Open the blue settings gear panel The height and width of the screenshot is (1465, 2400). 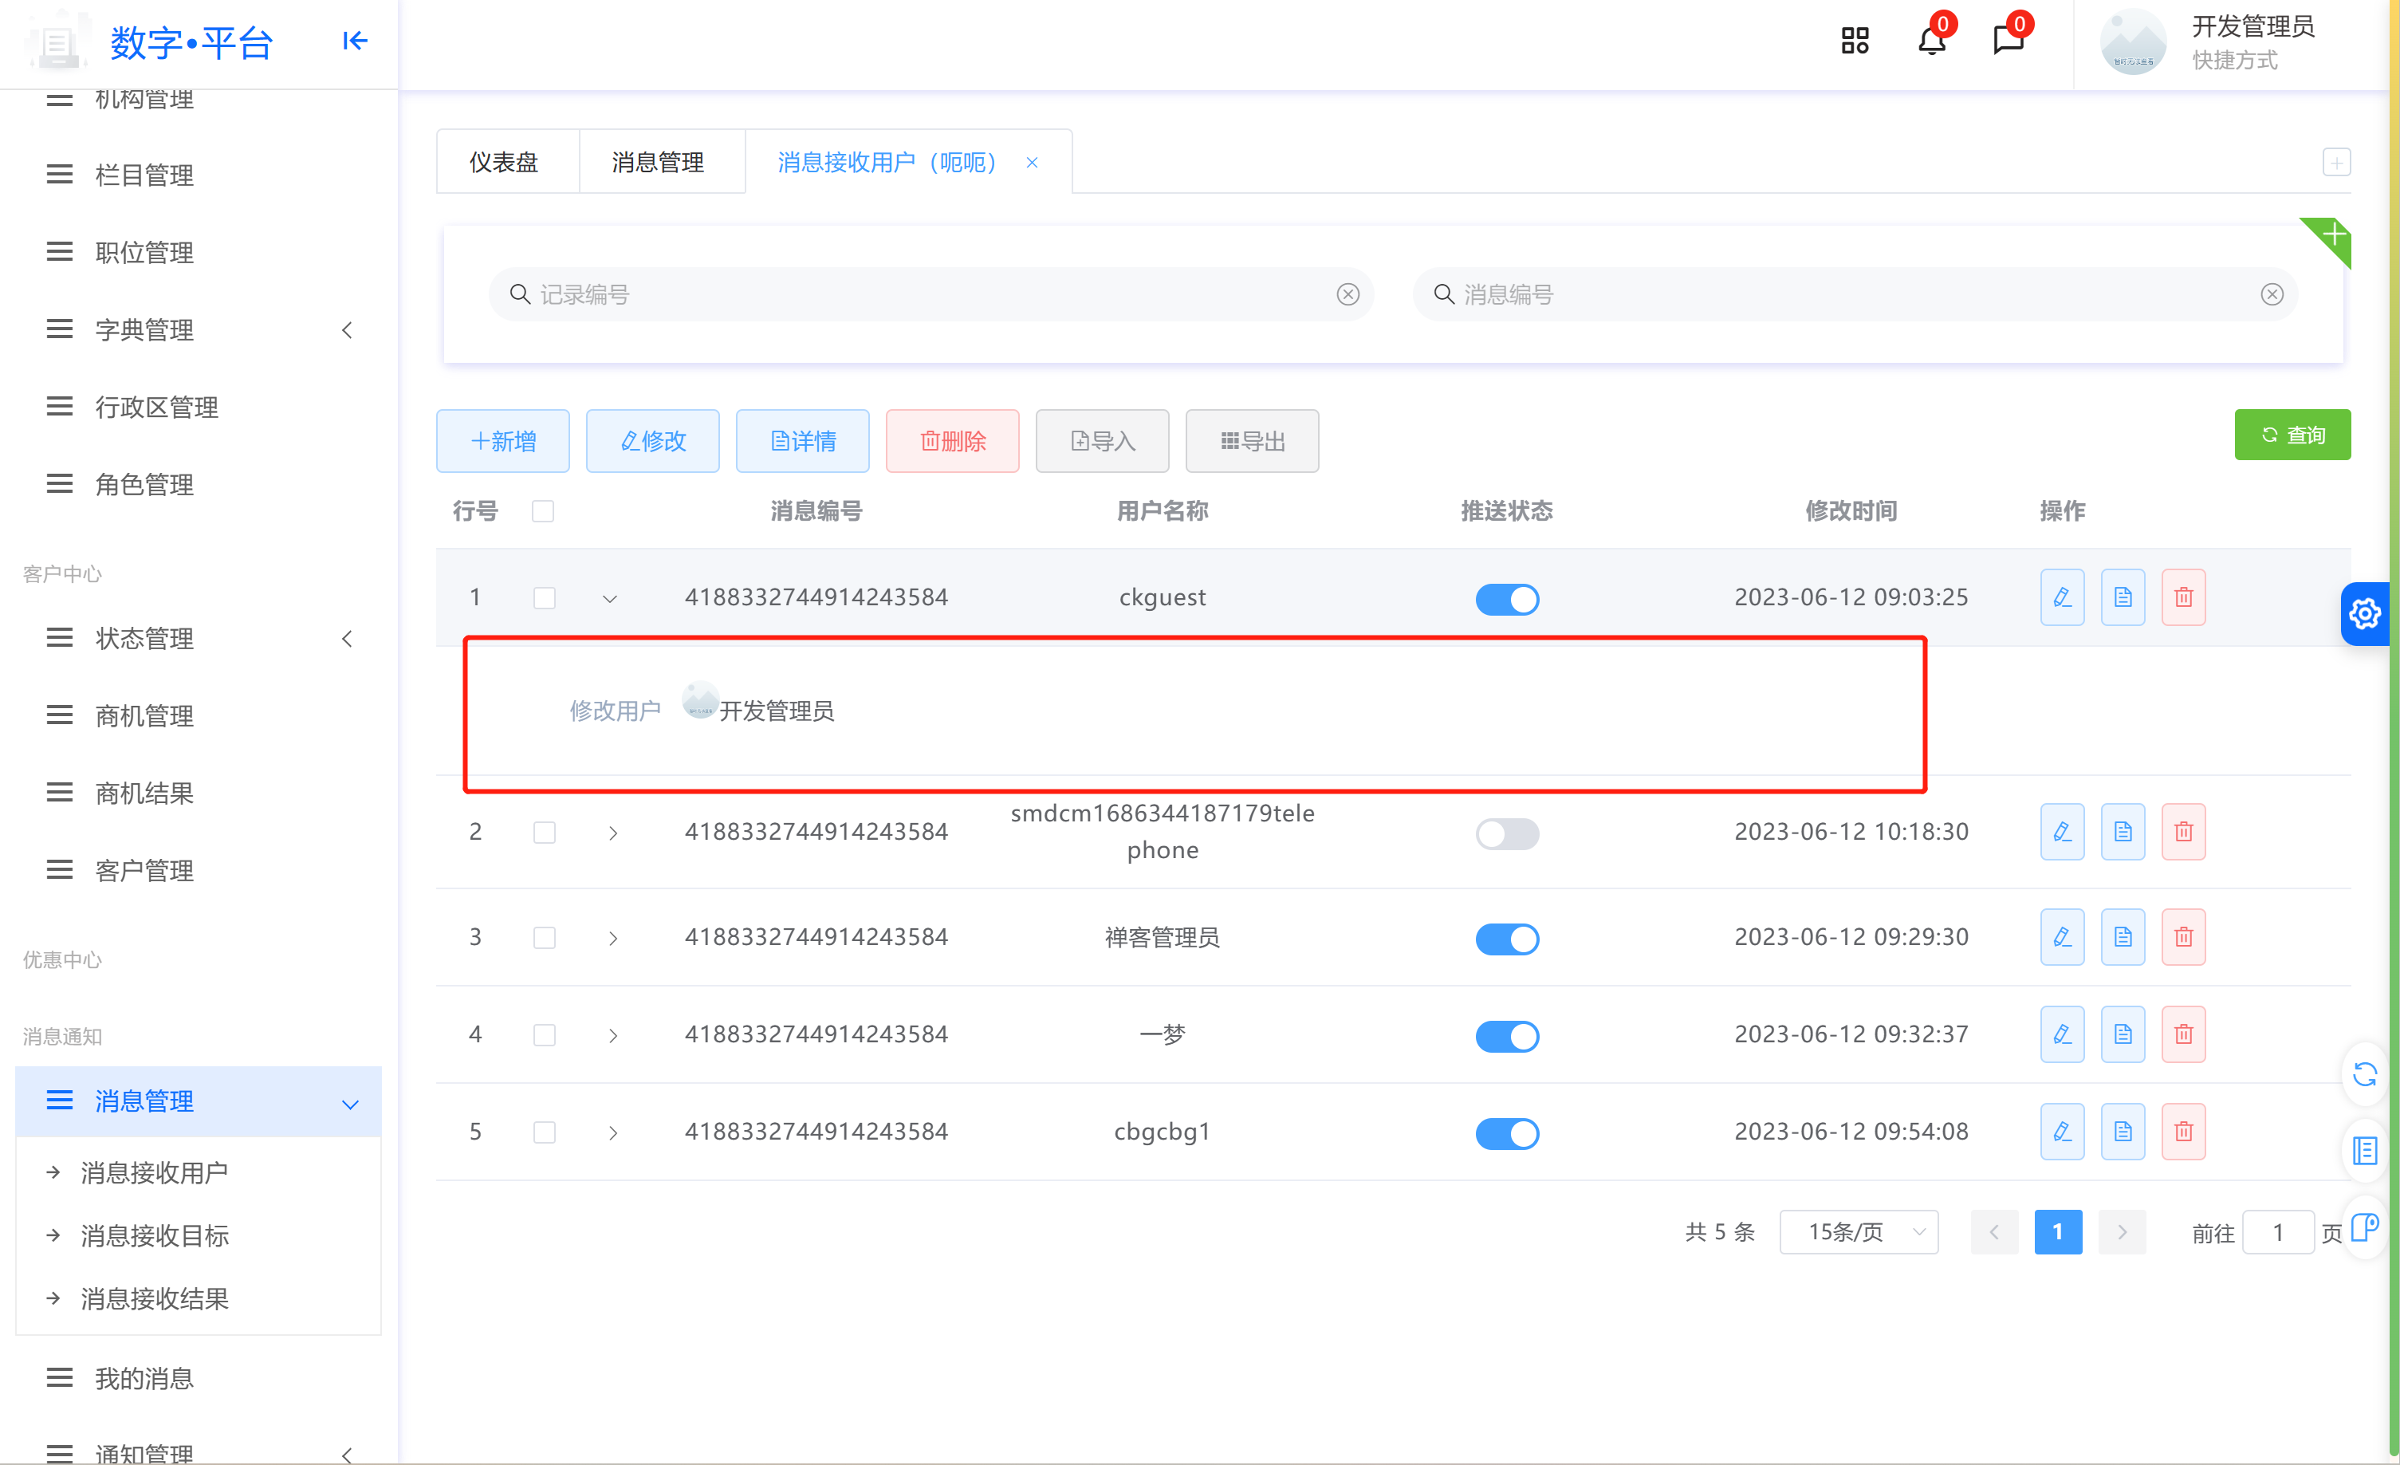click(x=2364, y=613)
